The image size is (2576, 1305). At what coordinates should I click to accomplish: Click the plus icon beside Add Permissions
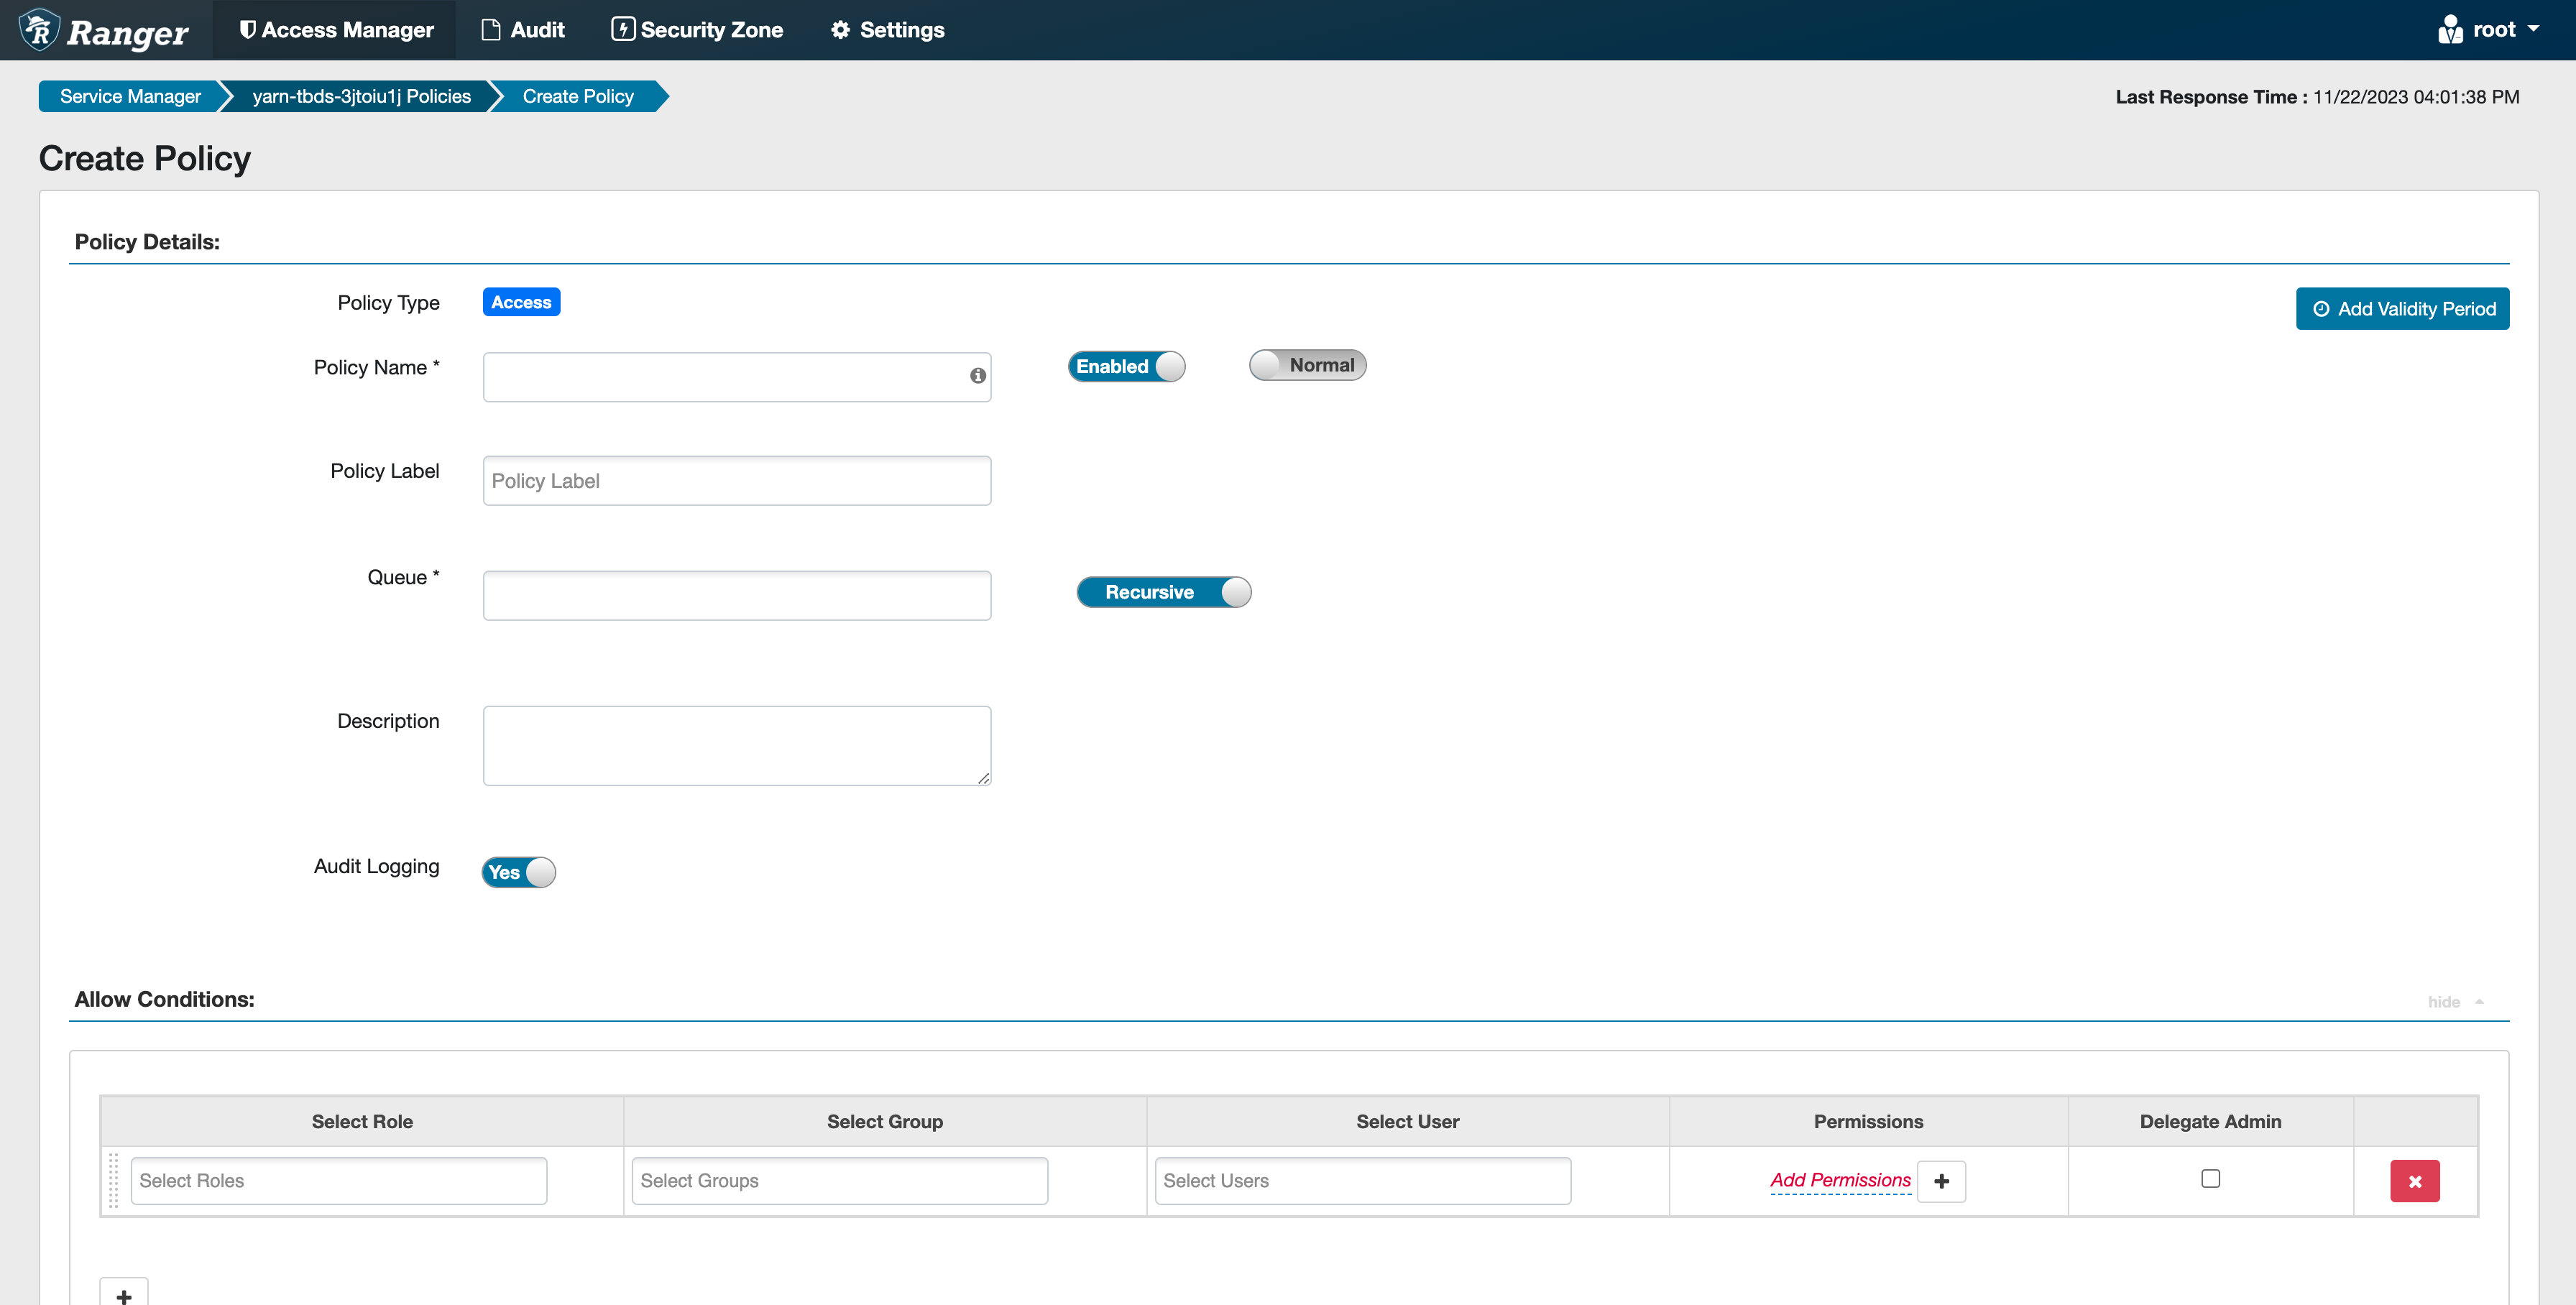point(1941,1181)
